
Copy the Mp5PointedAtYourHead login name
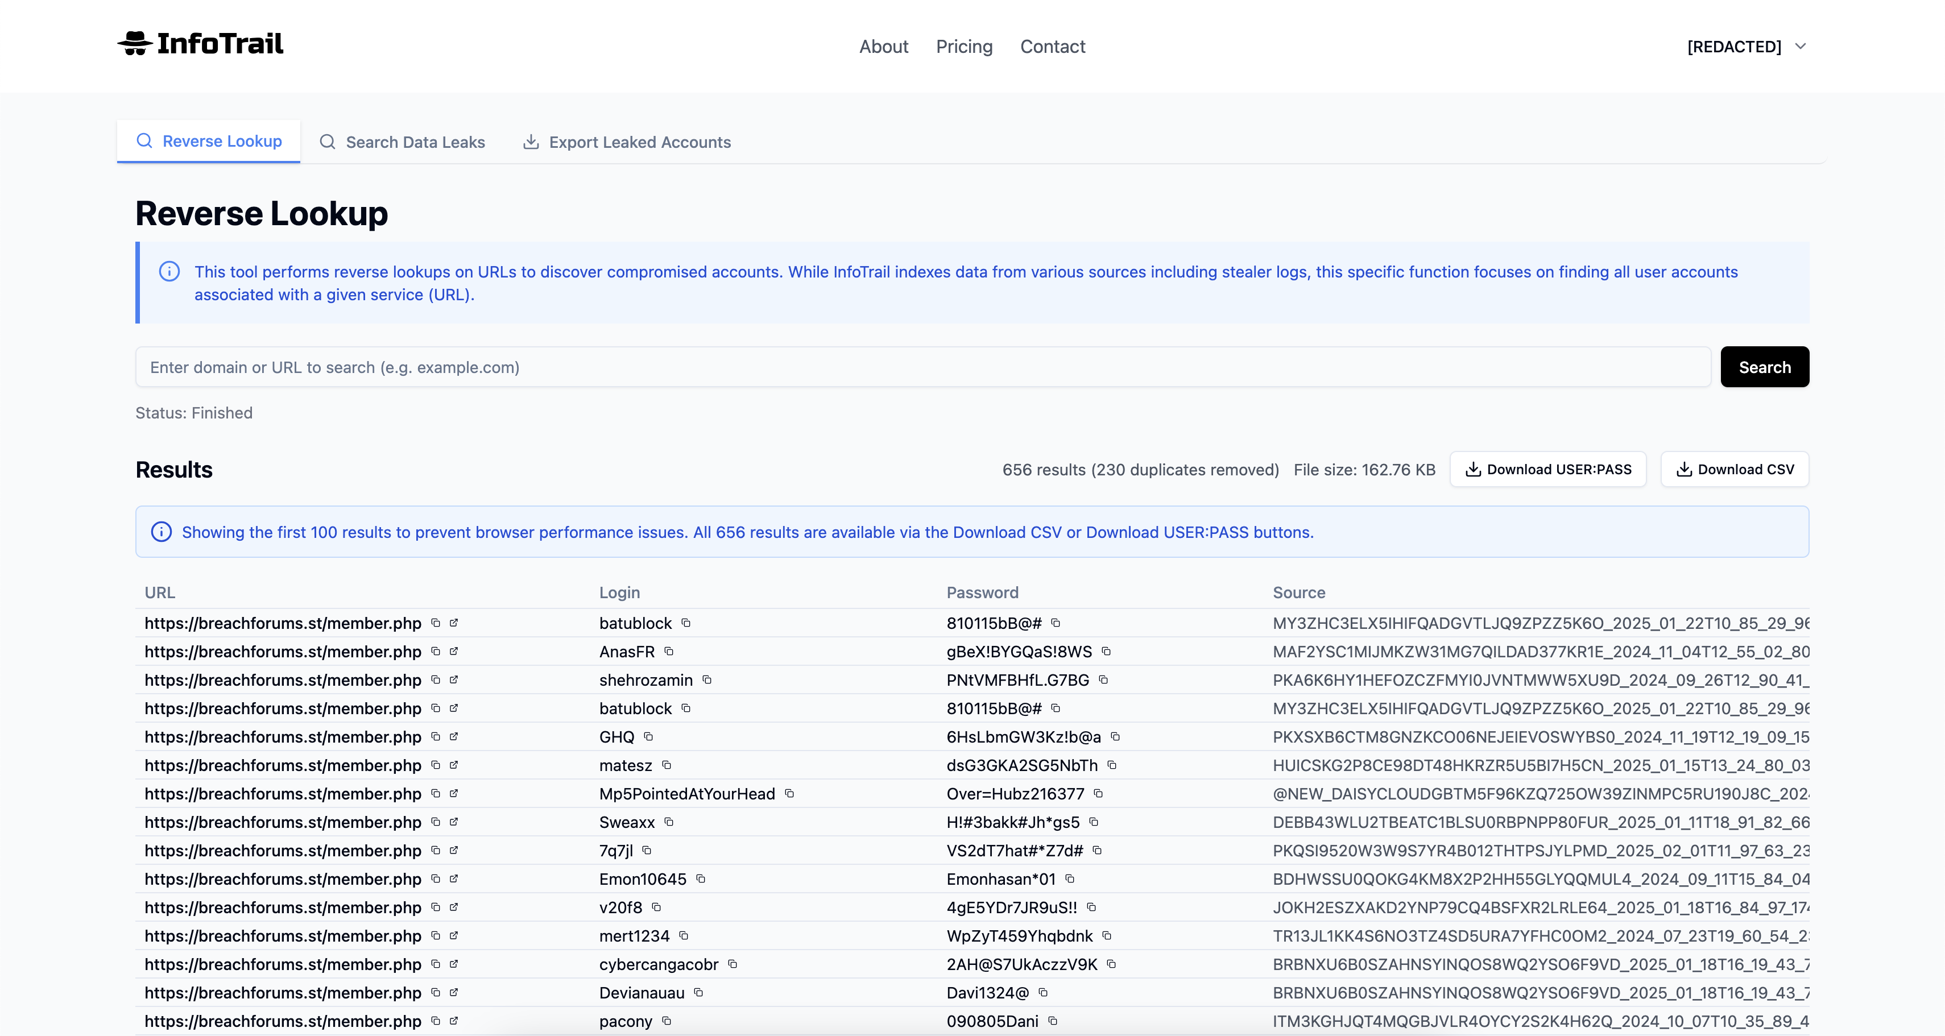click(x=790, y=794)
